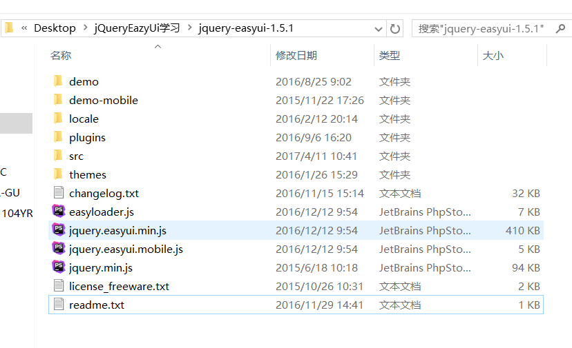Screen dimensions: 572x348
Task: Click the demo folder icon
Action: coord(58,81)
